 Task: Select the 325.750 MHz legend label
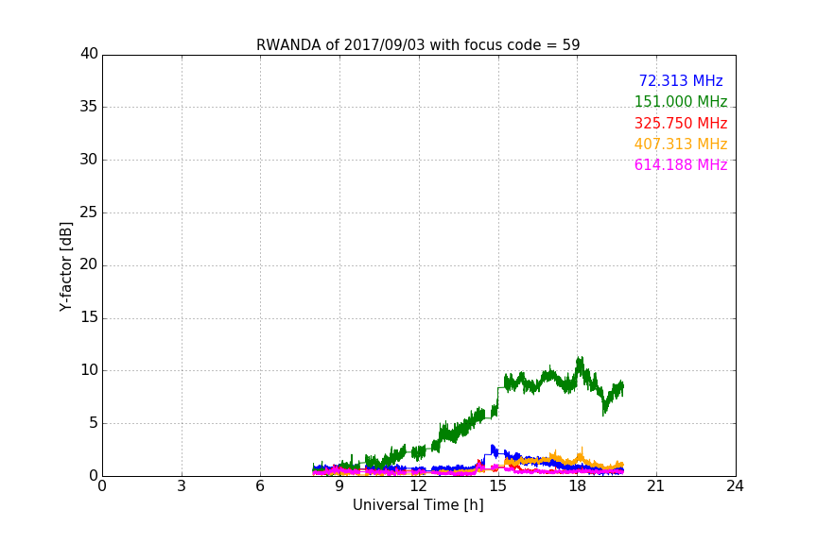(x=681, y=123)
